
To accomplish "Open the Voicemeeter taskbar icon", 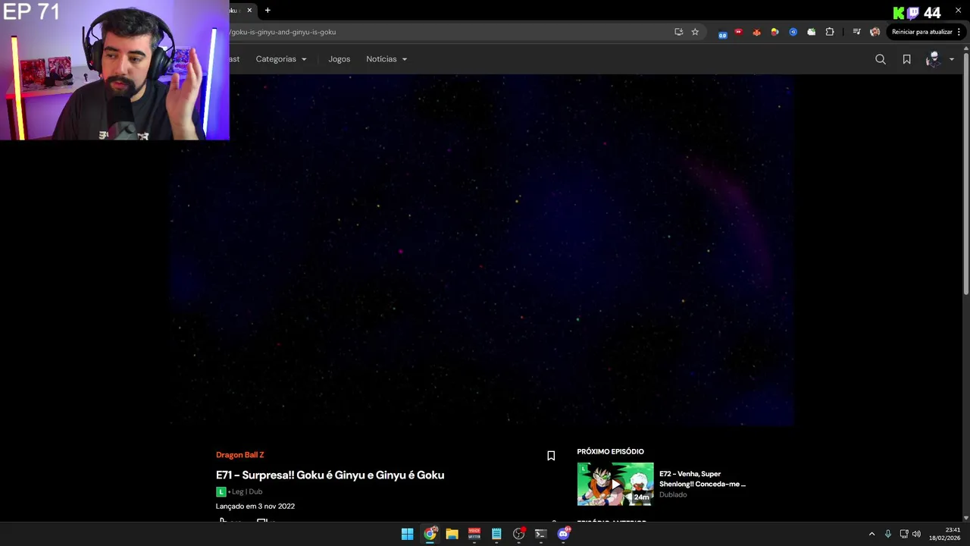I will click(x=474, y=534).
